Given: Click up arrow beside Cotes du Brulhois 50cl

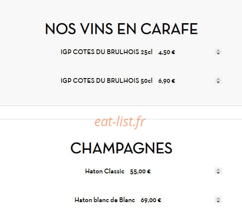Looking at the screenshot, I should click(x=218, y=79).
